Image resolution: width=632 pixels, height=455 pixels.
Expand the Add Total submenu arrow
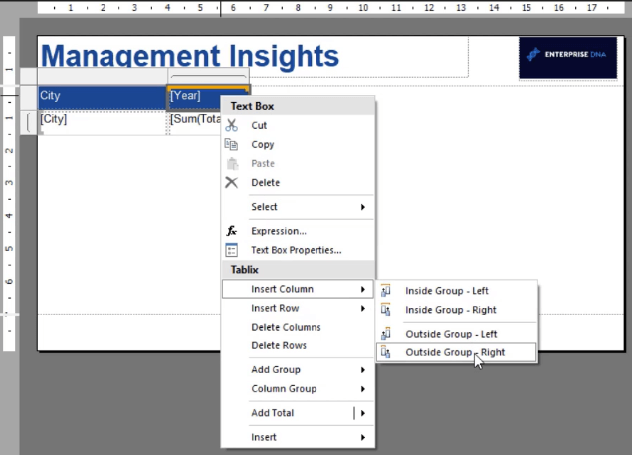point(363,413)
